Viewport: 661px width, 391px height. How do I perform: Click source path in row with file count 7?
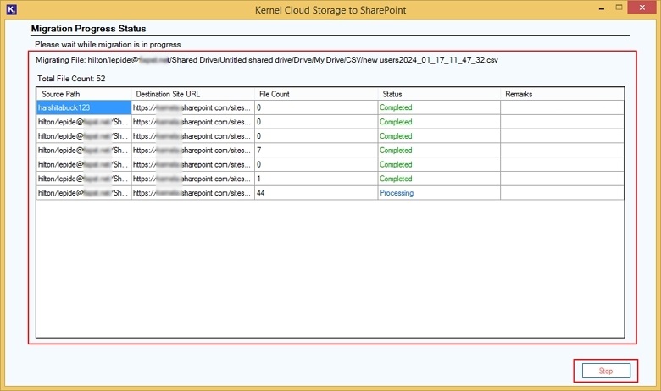point(83,151)
